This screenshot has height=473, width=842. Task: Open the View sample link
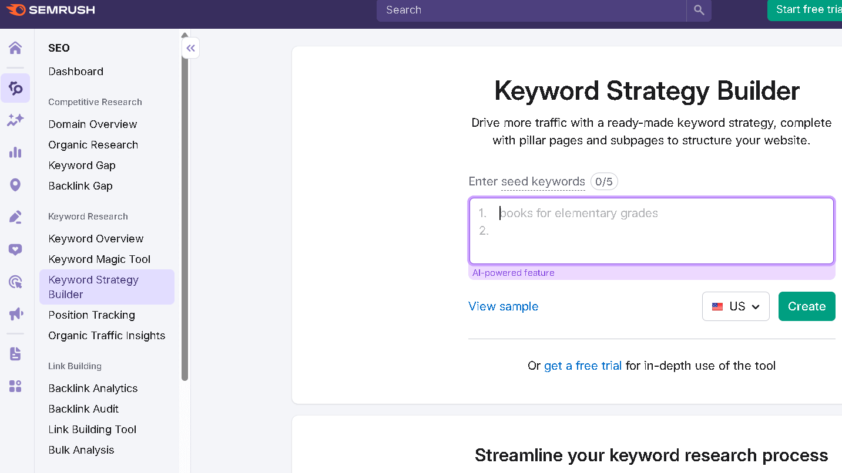[x=503, y=306]
